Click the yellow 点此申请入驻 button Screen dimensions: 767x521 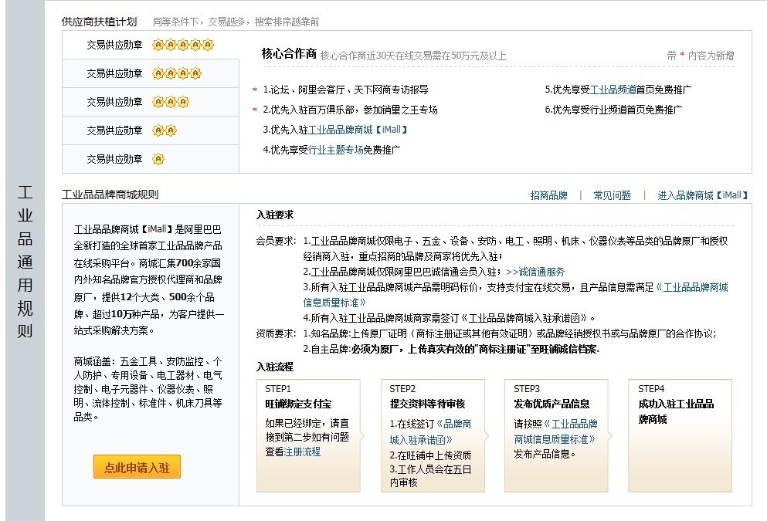136,468
